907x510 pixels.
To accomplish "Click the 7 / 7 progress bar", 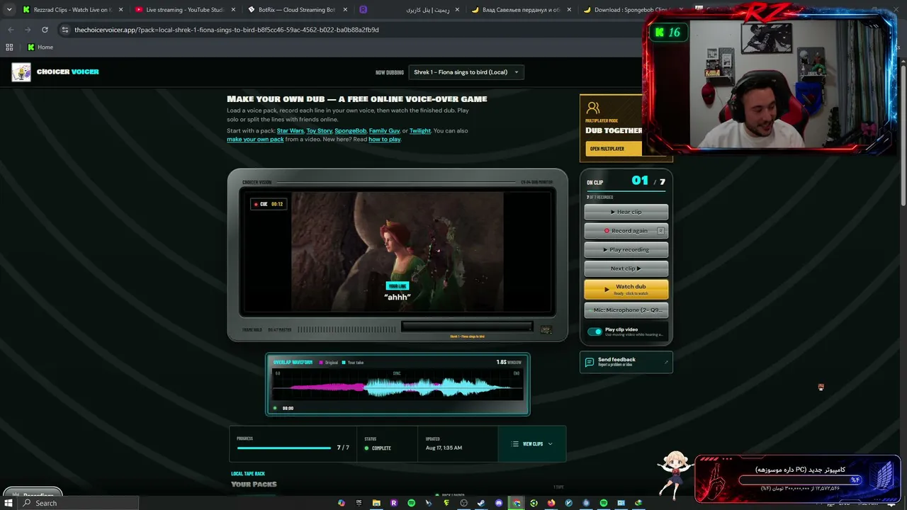I will pos(284,448).
